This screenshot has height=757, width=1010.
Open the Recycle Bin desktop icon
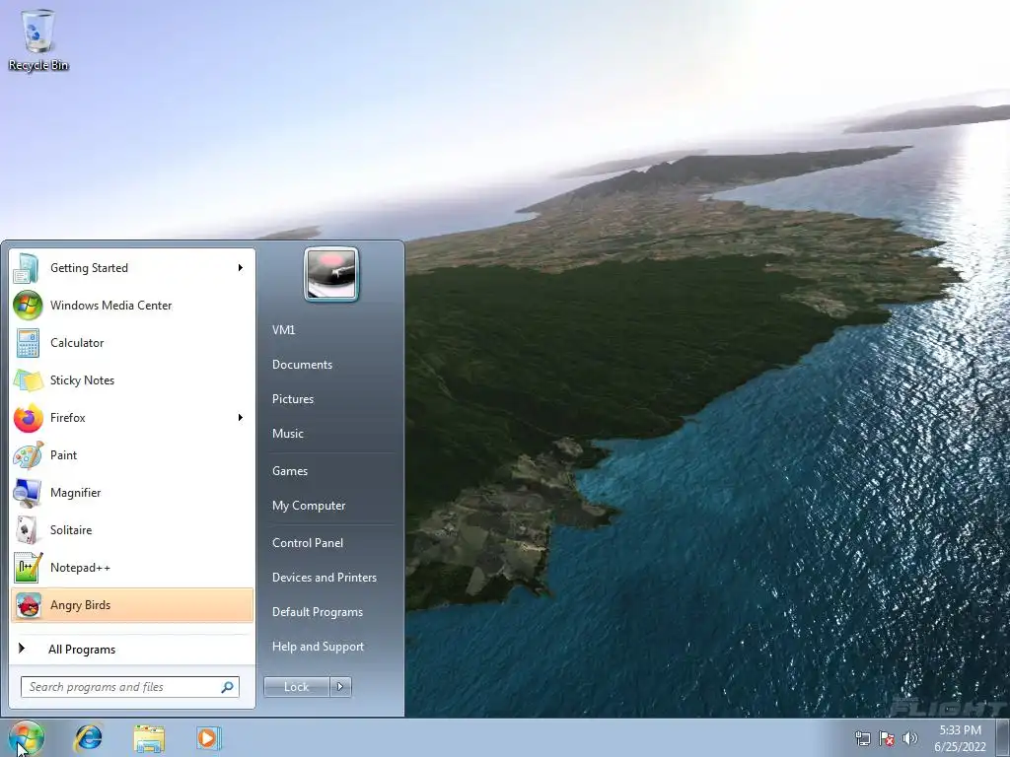tap(38, 39)
